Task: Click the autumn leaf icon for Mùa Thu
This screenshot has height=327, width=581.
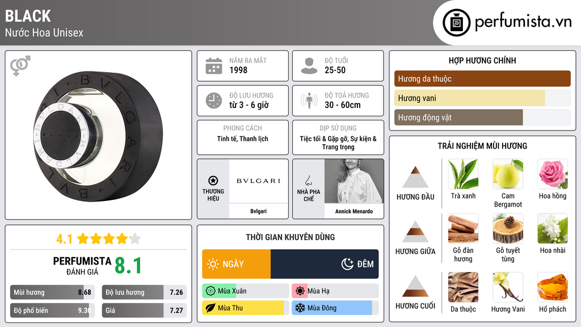Action: pos(210,308)
